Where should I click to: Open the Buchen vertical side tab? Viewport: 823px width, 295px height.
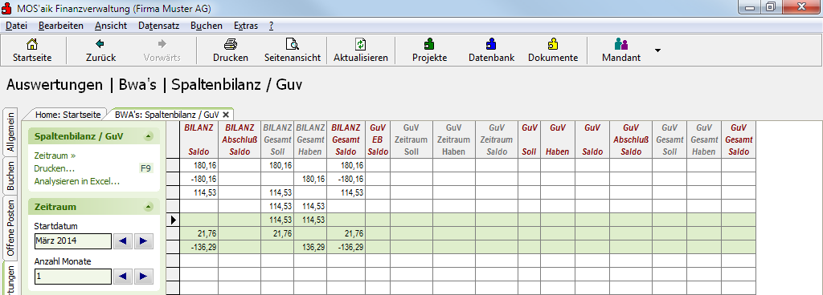click(10, 176)
